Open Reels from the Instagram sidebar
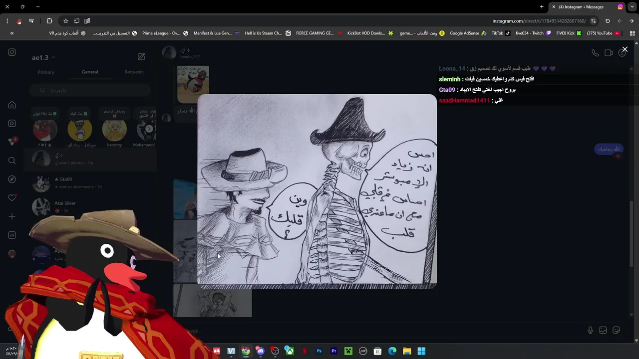639x359 pixels. click(12, 124)
